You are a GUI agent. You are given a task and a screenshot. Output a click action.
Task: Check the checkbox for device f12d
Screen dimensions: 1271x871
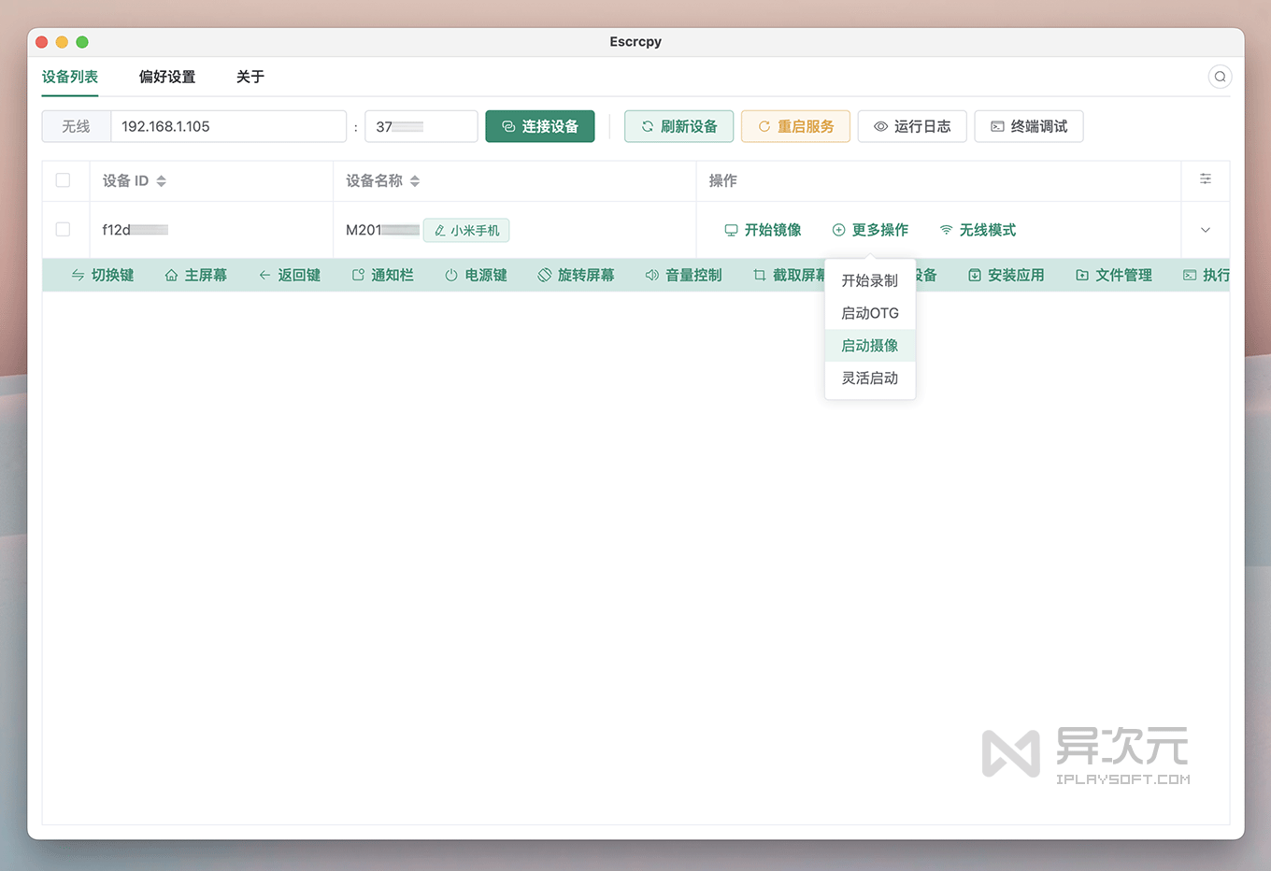(x=63, y=229)
